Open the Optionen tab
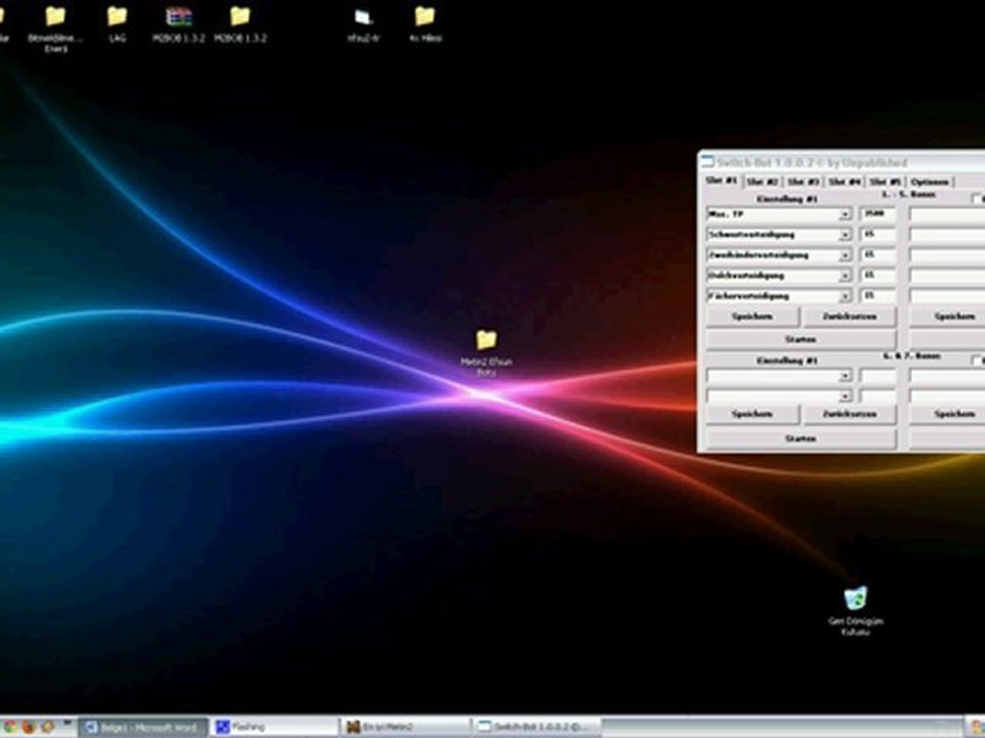 click(930, 182)
